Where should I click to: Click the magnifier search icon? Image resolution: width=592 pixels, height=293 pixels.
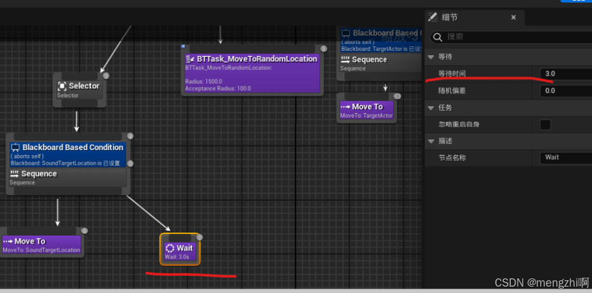438,37
